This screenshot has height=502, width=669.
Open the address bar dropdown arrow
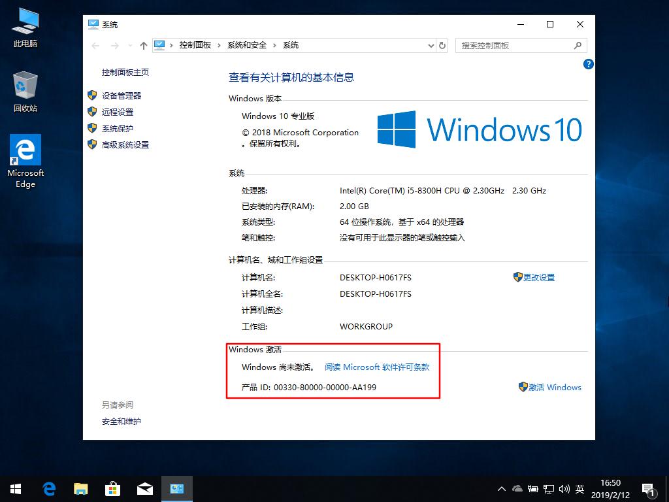tap(430, 45)
